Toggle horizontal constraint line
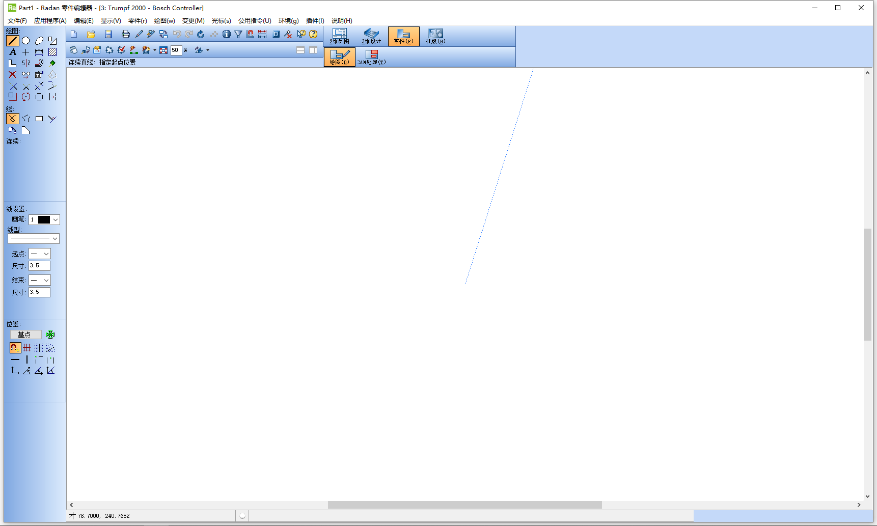The image size is (877, 526). coord(15,359)
